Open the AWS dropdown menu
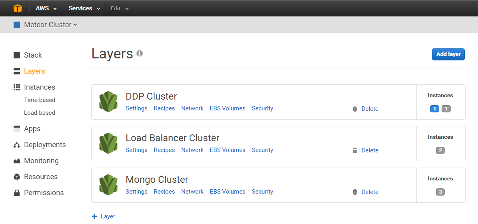The height and width of the screenshot is (224, 478). [x=46, y=8]
